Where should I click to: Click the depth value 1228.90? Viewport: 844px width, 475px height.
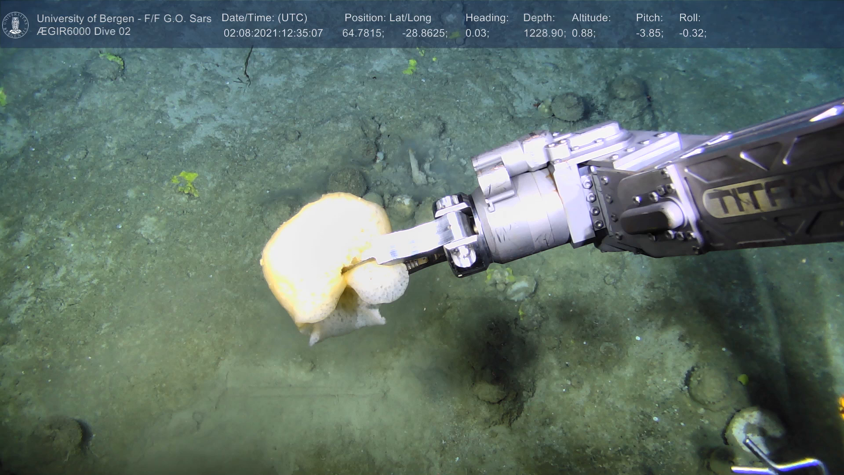[544, 33]
